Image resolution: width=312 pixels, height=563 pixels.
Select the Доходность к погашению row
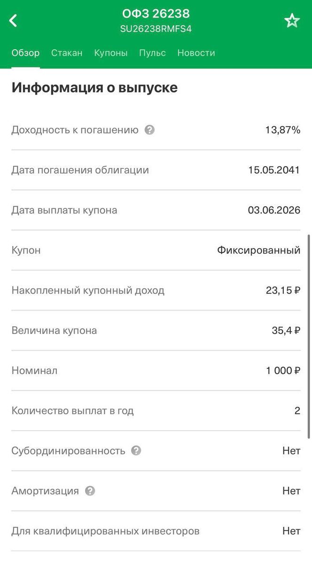pos(156,129)
